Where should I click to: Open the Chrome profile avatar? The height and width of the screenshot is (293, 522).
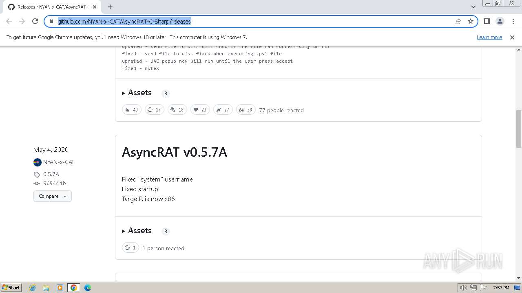500,21
